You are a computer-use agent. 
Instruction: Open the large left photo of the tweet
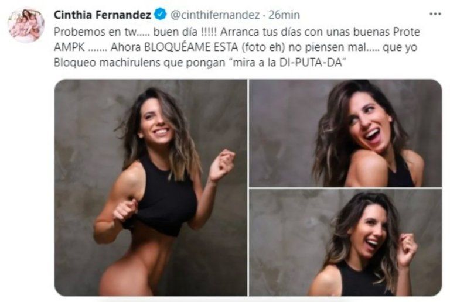click(x=151, y=188)
